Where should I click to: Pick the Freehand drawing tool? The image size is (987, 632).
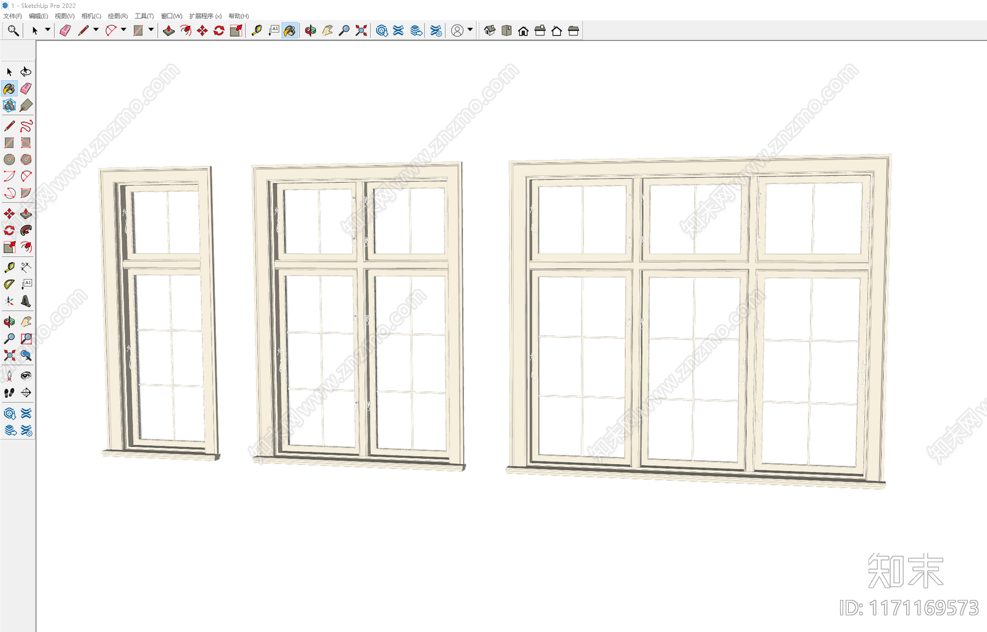click(x=26, y=126)
